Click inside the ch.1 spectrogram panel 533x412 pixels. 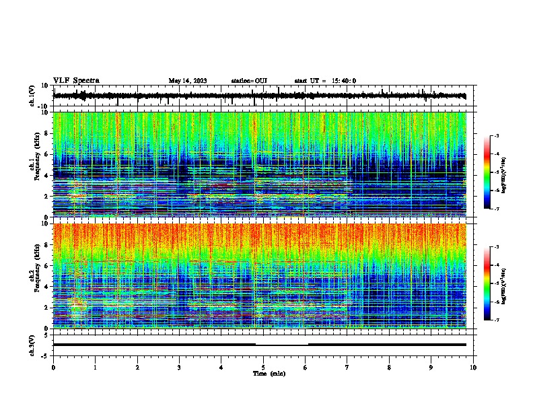click(x=259, y=164)
